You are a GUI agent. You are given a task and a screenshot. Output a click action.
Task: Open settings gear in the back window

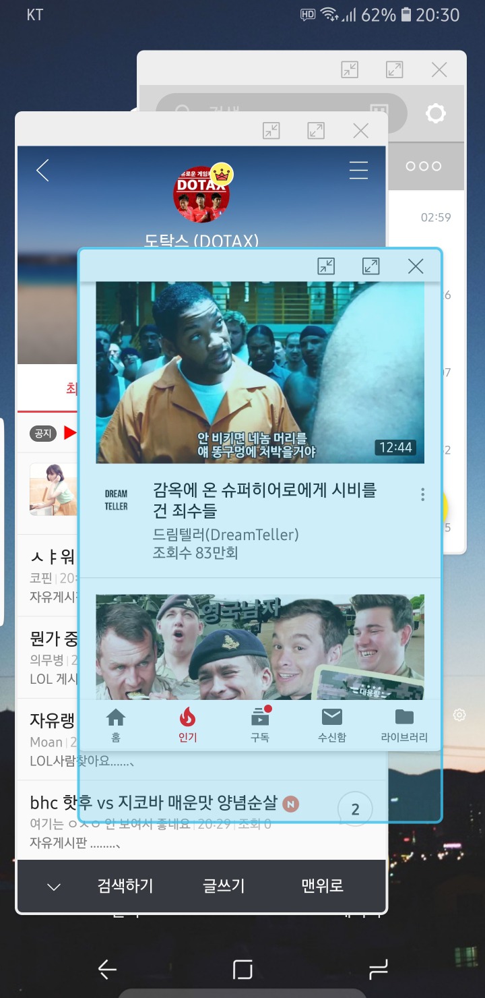436,113
